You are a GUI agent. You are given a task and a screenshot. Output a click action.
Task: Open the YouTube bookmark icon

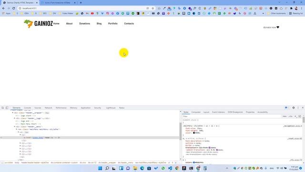coord(92,13)
